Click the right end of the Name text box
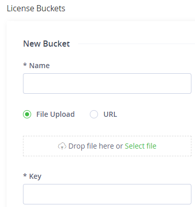Screen dimensions: 195x207 point(187,84)
